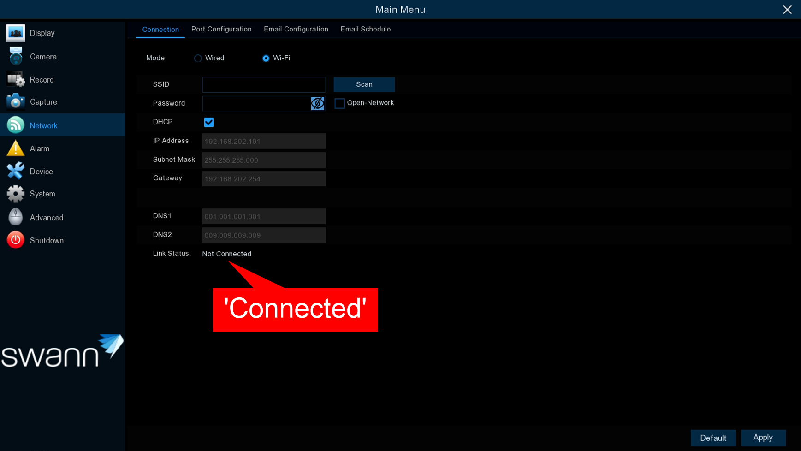Click the Capture camera icon

coord(15,102)
